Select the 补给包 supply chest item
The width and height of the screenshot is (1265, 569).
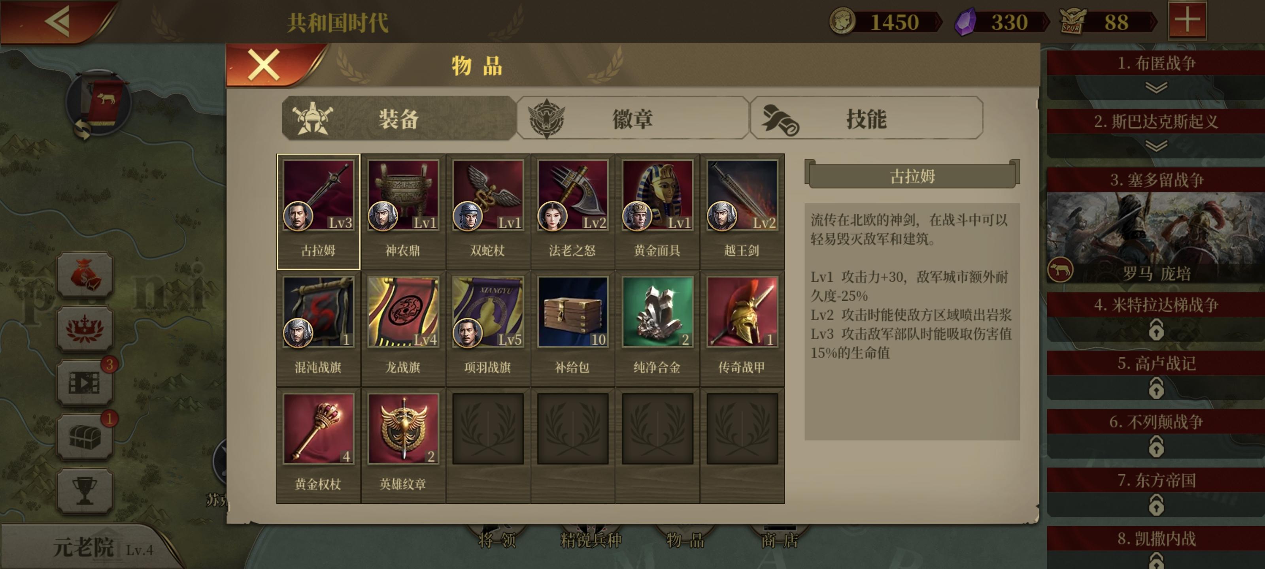(x=572, y=328)
